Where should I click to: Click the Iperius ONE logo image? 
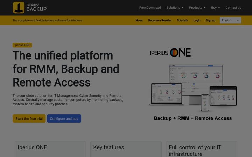pyautogui.click(x=170, y=53)
